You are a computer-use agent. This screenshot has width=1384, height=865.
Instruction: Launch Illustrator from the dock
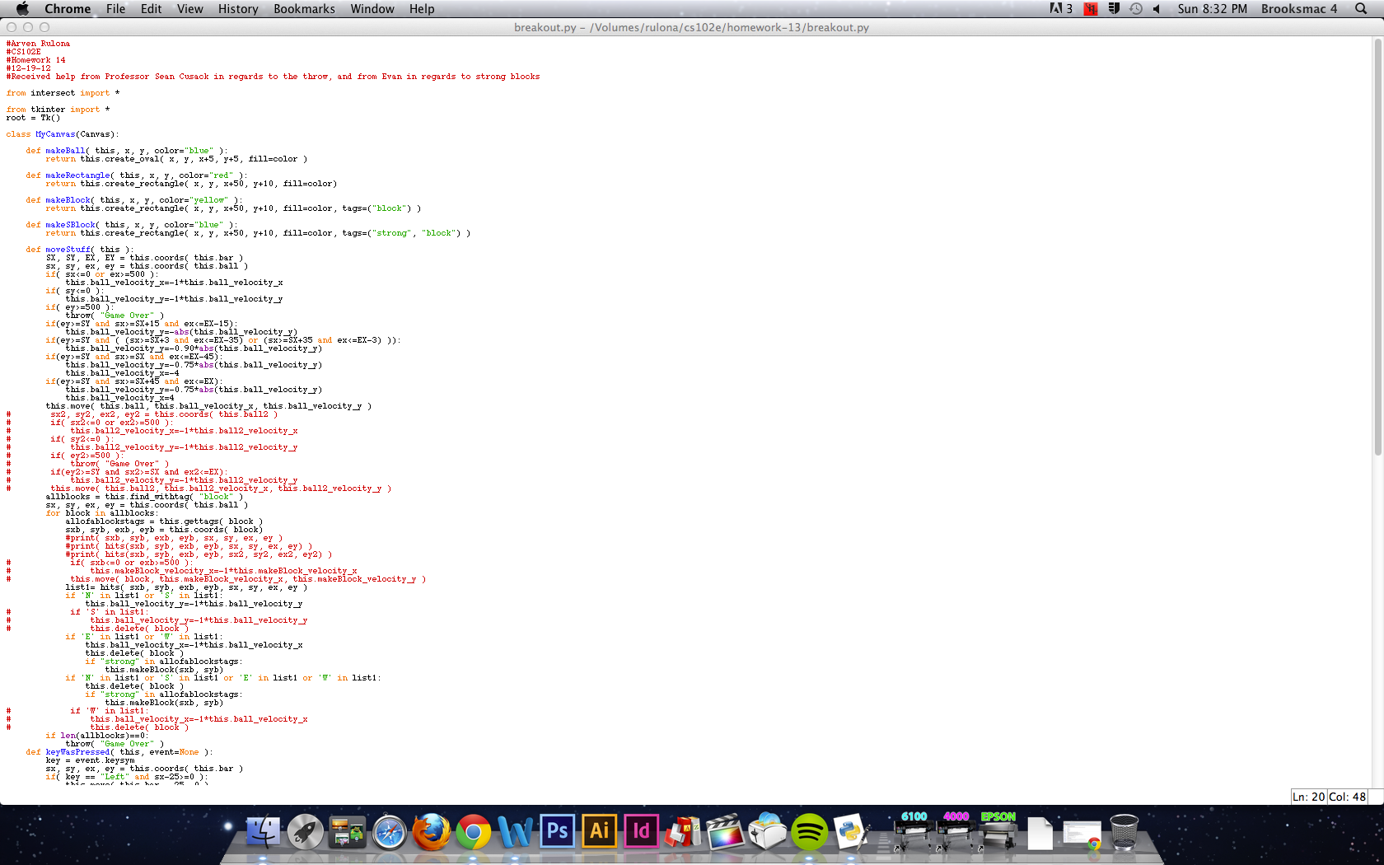599,832
